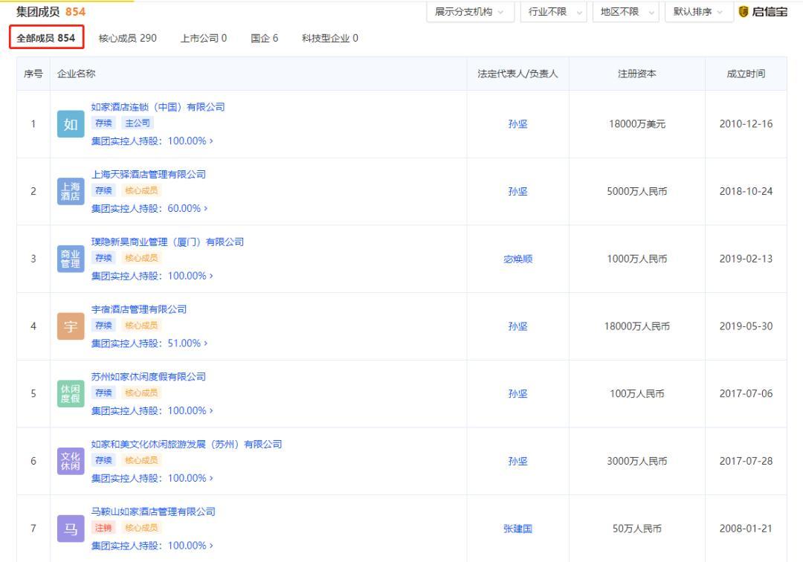Click the 璞隐新昊 商业管理 logo icon
Viewport: 803px width, 562px height.
click(x=70, y=259)
